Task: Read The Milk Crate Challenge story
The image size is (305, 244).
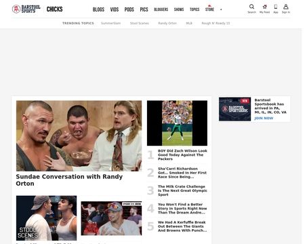Action: (x=182, y=190)
